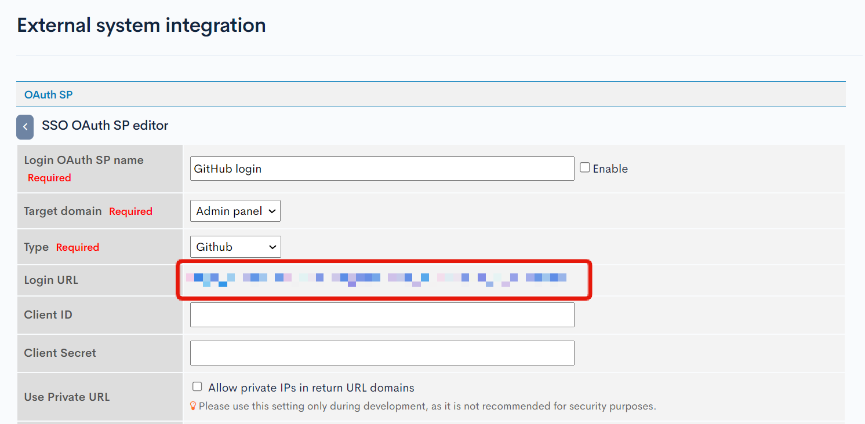The width and height of the screenshot is (865, 424).
Task: Click the Use Private URL label
Action: pyautogui.click(x=67, y=397)
